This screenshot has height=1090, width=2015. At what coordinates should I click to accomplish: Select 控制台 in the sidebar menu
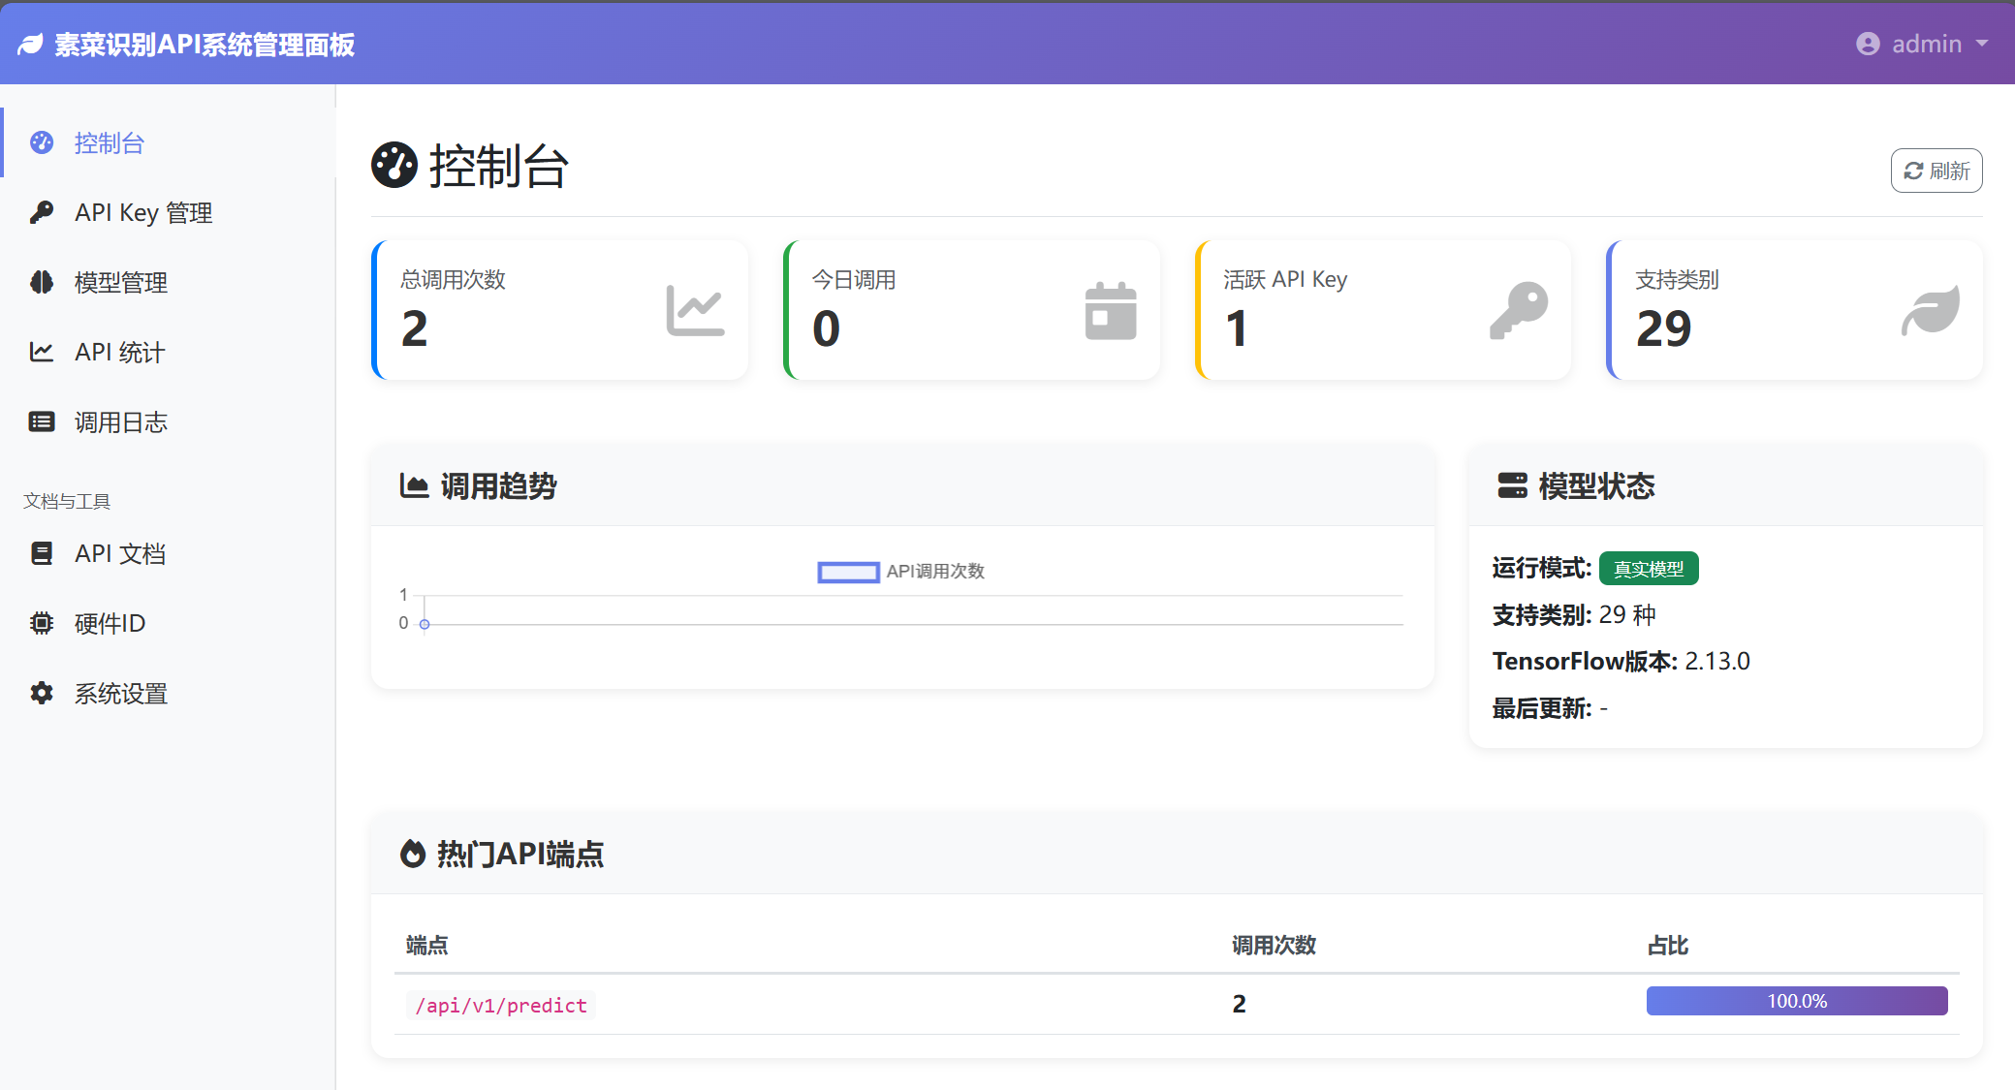[x=109, y=142]
